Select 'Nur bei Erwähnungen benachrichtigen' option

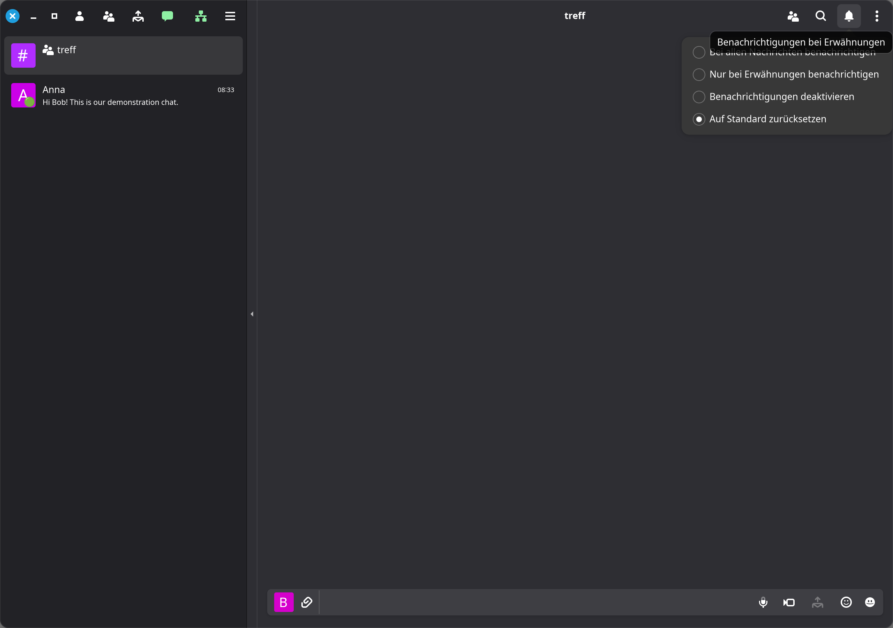click(786, 74)
